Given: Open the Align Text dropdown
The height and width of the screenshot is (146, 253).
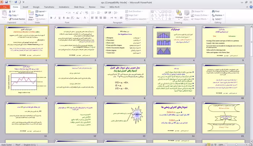Looking at the screenshot, I should coord(132,15).
